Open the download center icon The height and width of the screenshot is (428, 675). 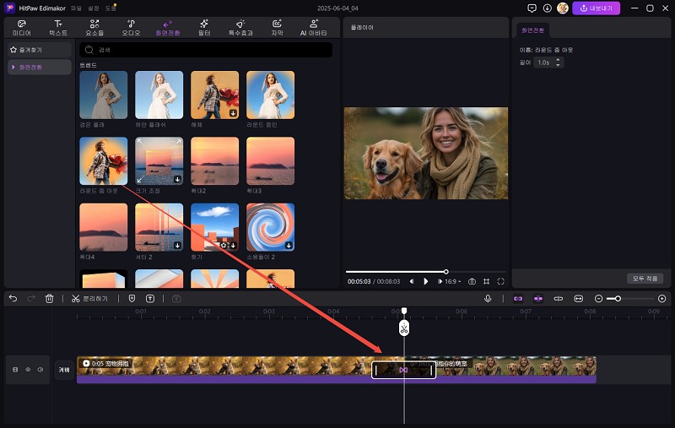547,8
